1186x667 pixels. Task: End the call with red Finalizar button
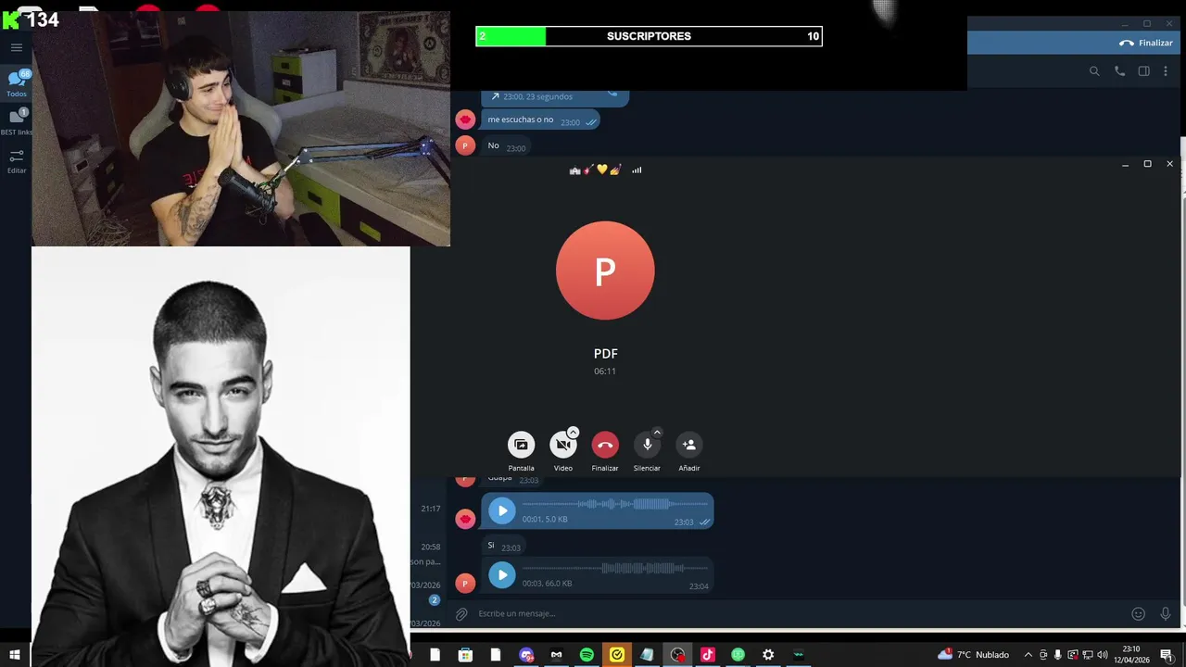point(605,445)
